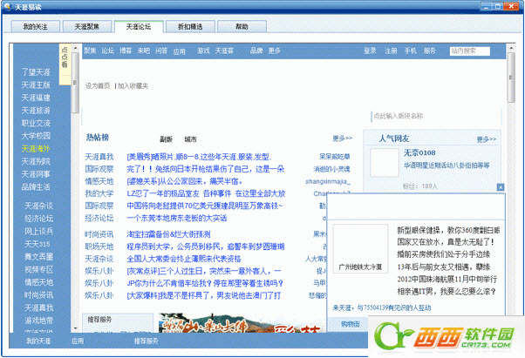Switch to the 天涯聚焦 tab
525x358 pixels.
[x=87, y=26]
